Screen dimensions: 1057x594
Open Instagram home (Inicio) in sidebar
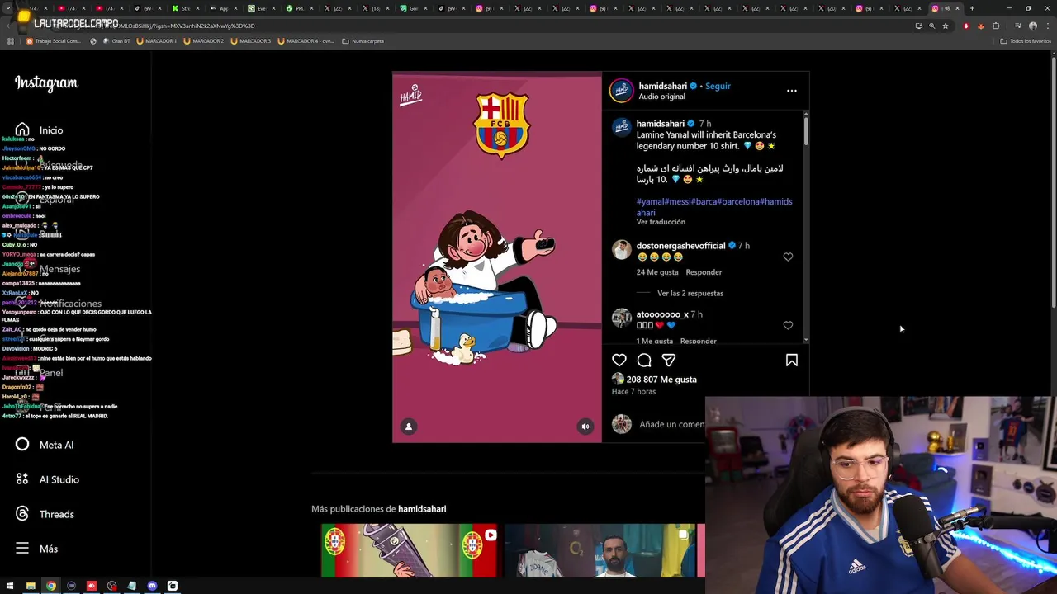point(39,130)
